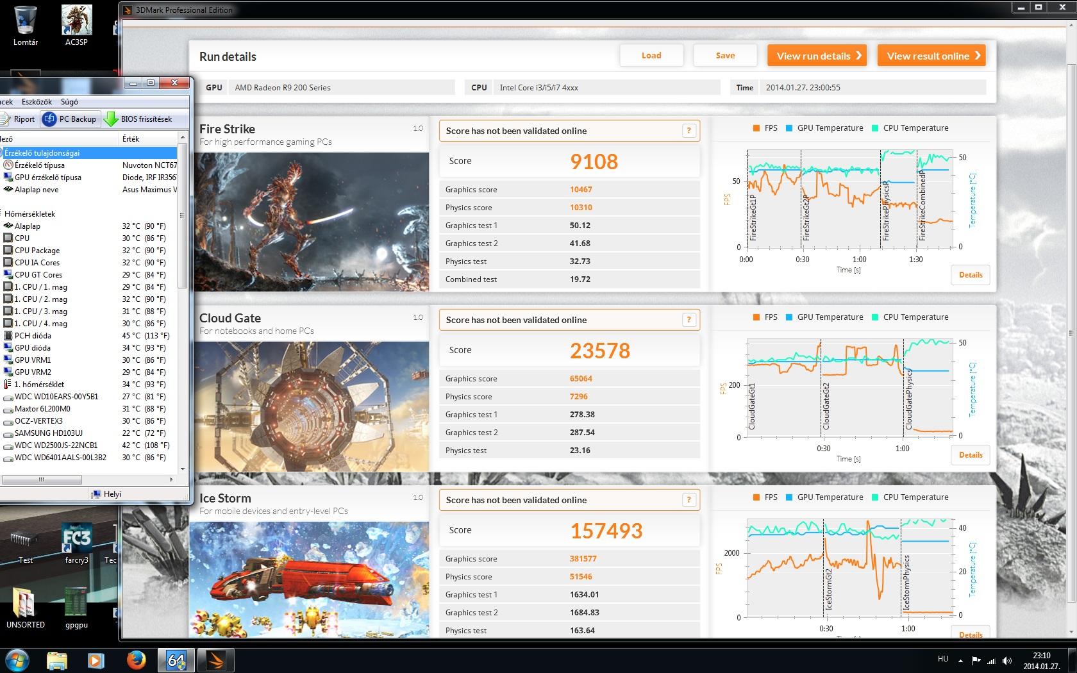Open Lomtár recycle bin desktop icon

point(26,26)
